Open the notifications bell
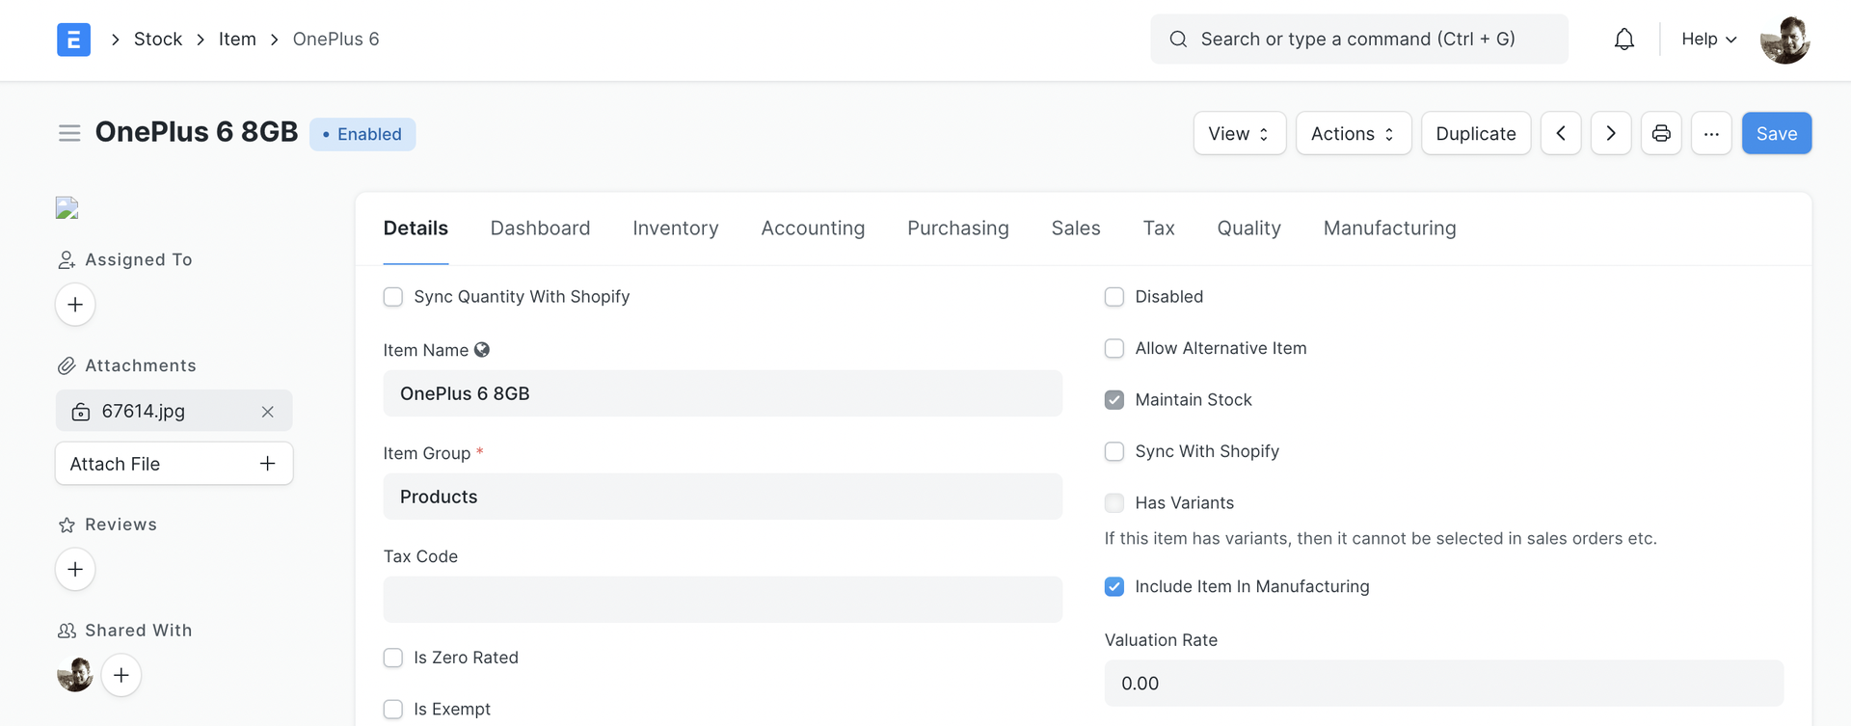 pos(1623,40)
